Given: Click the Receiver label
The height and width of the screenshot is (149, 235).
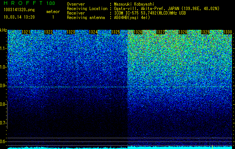Looking at the screenshot, I should [76, 13].
